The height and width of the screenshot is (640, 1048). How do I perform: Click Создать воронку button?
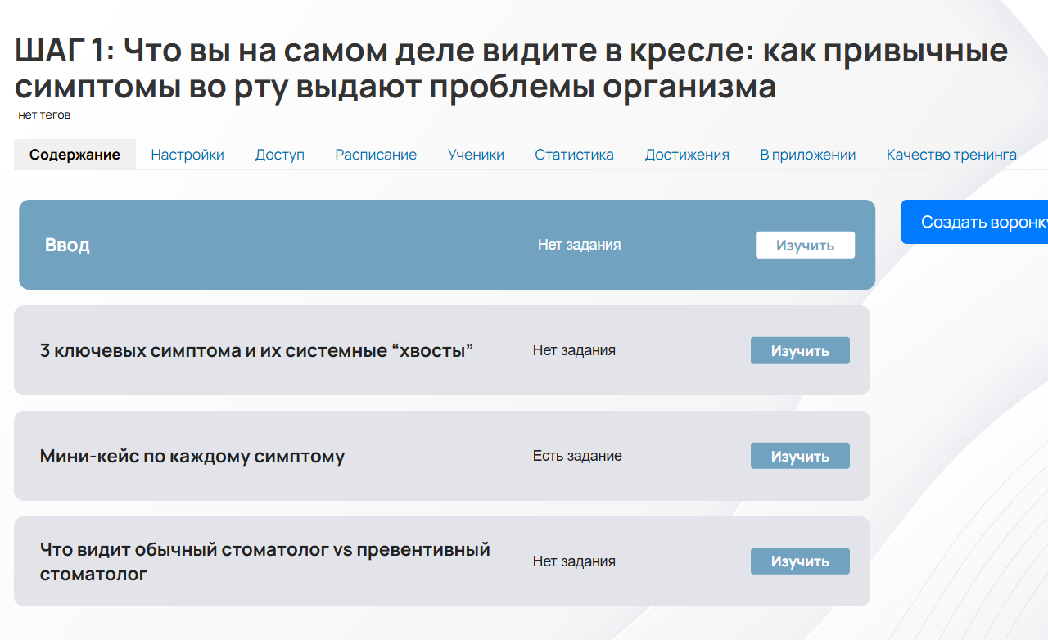(x=980, y=221)
